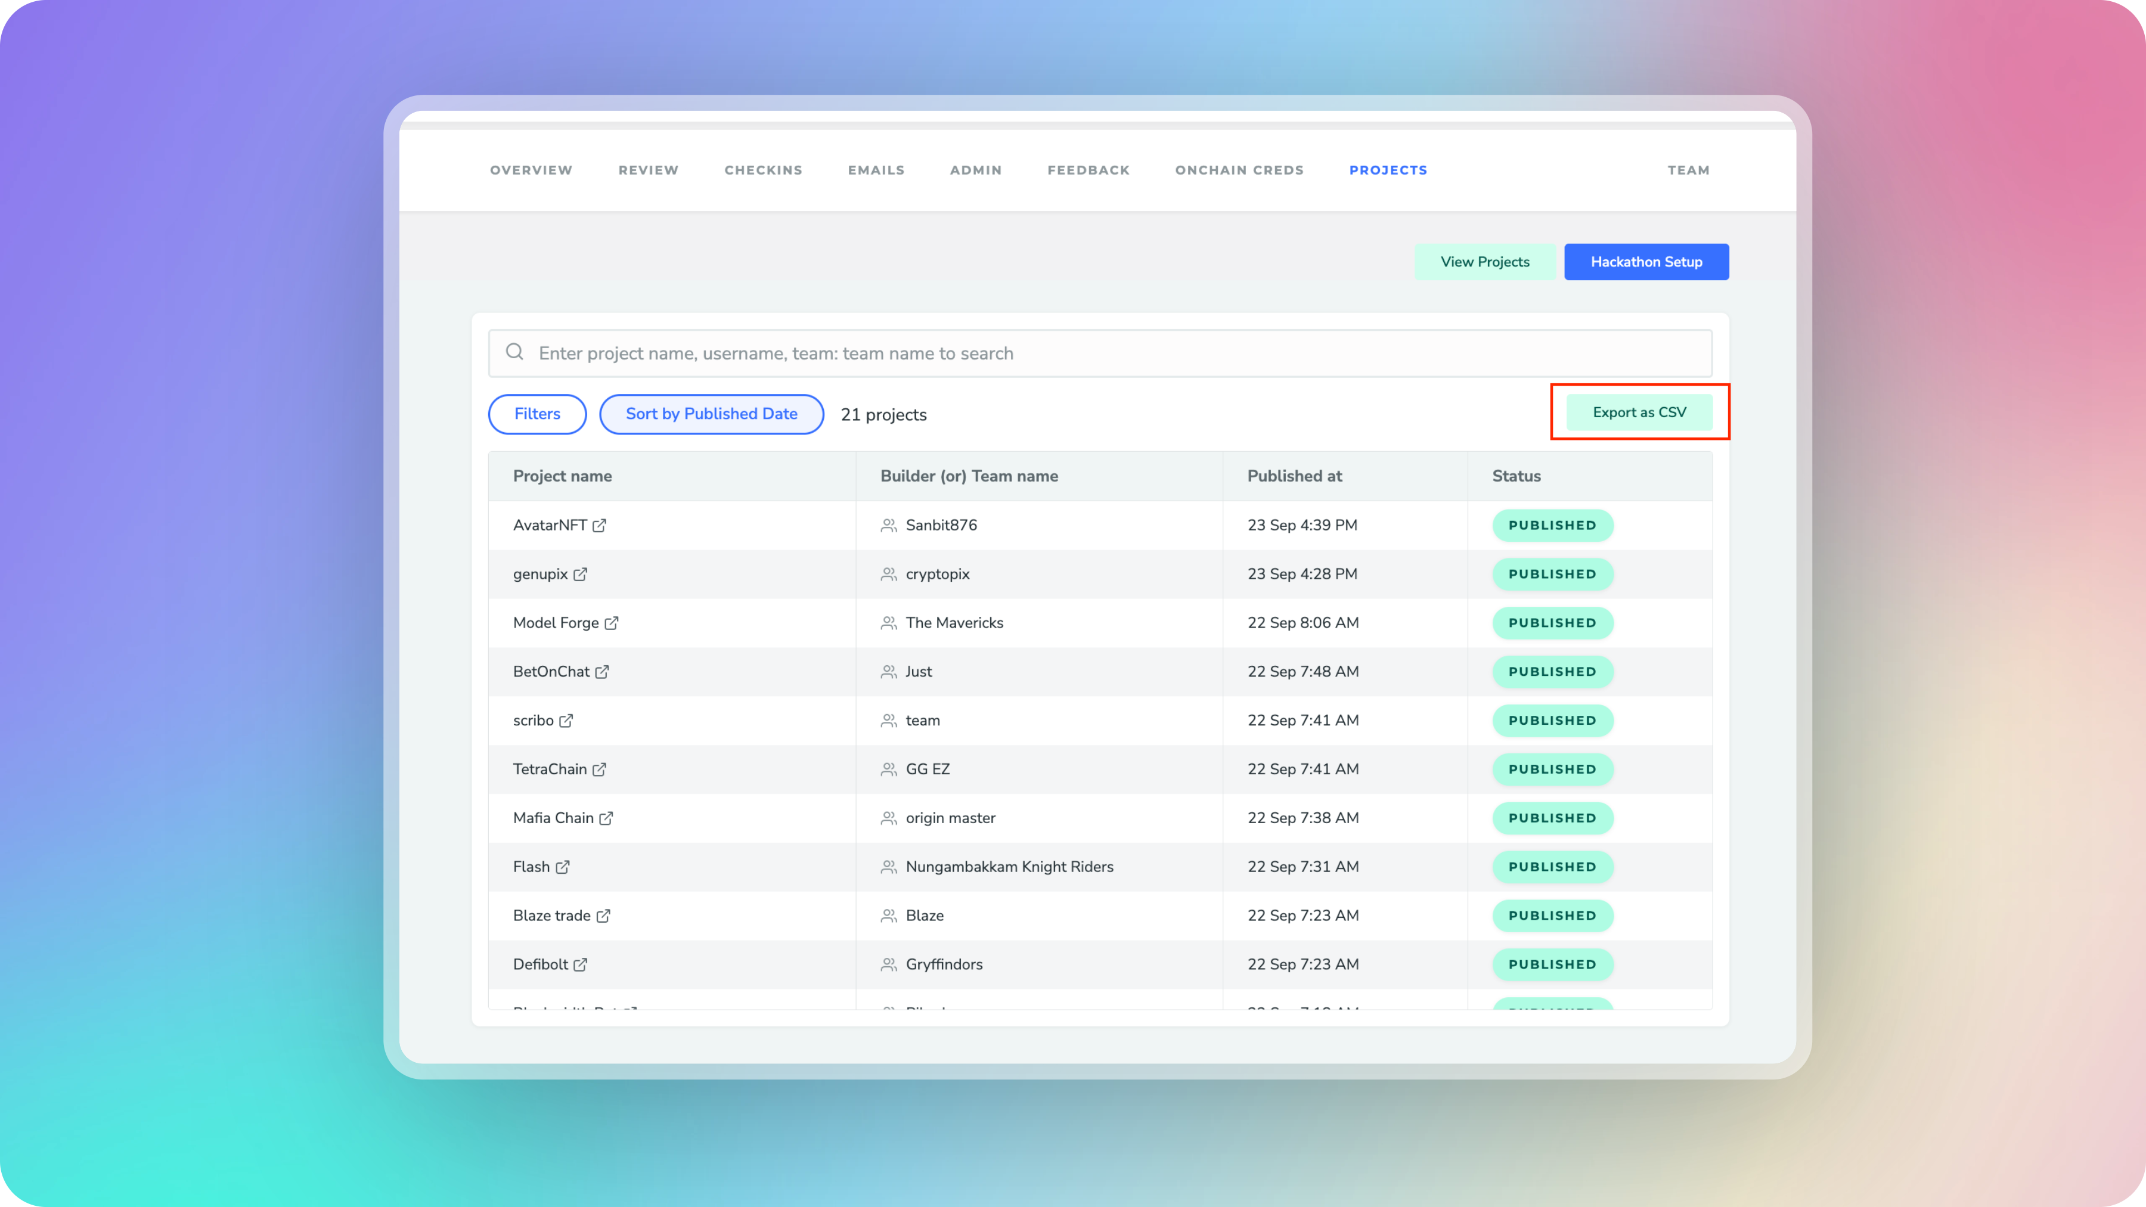This screenshot has height=1207, width=2146.
Task: Click the external link icon beside BetOnChat
Action: tap(601, 671)
